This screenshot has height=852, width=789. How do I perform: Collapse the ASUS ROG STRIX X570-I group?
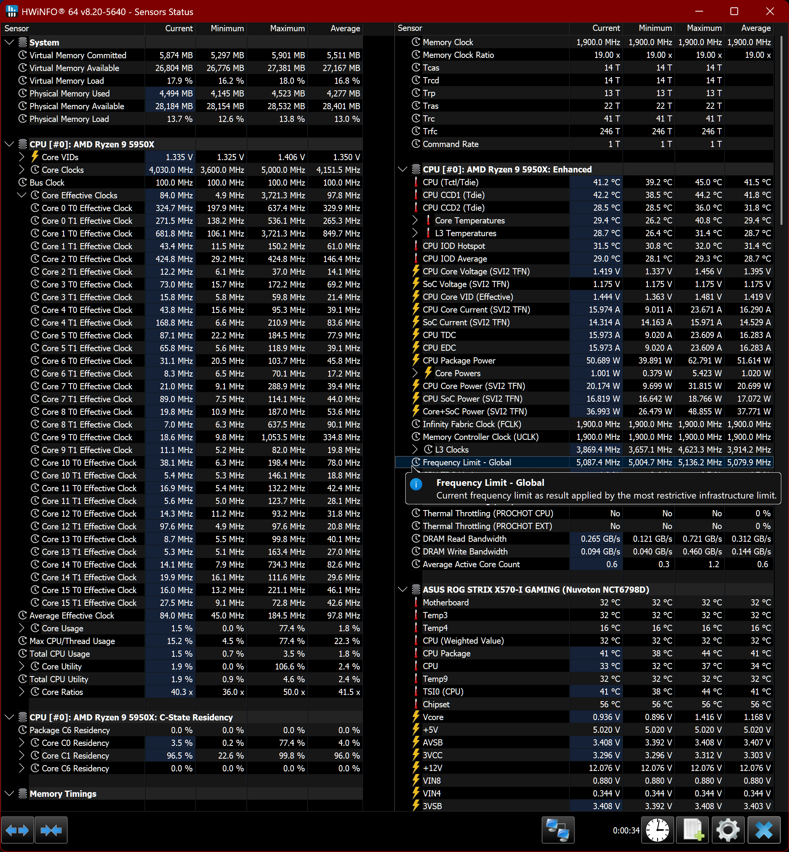[403, 590]
